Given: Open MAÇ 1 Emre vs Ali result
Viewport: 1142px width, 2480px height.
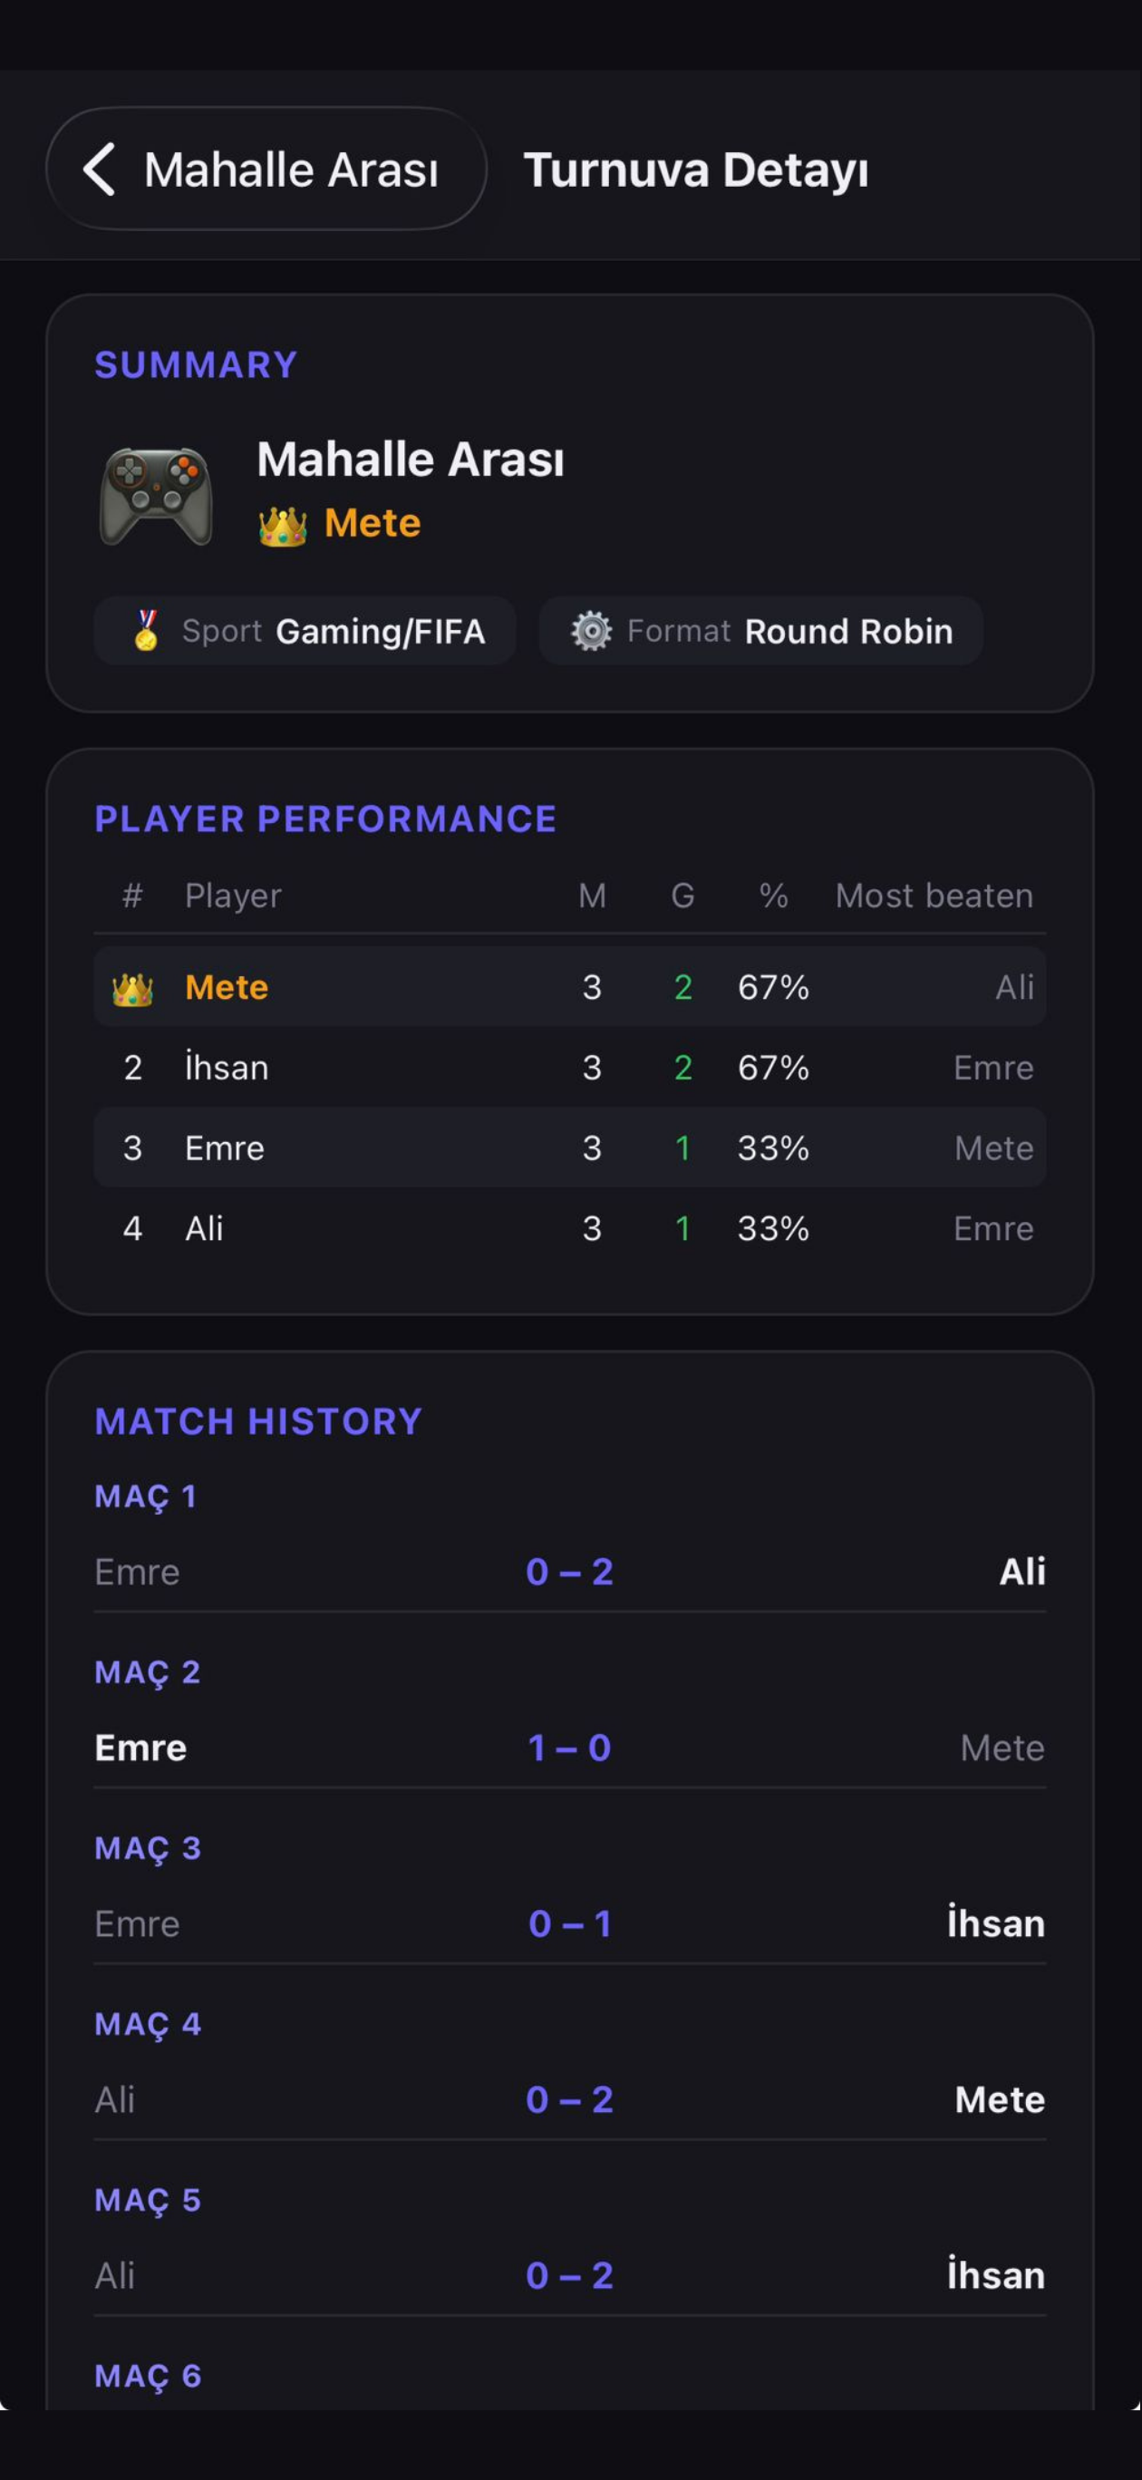Looking at the screenshot, I should (x=570, y=1571).
